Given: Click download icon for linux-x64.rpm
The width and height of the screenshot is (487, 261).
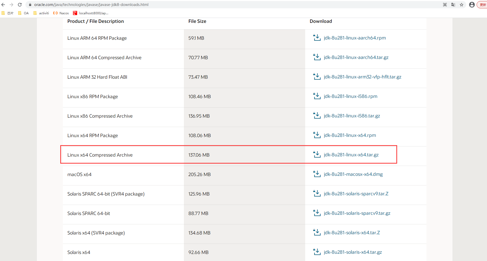Looking at the screenshot, I should 317,135.
